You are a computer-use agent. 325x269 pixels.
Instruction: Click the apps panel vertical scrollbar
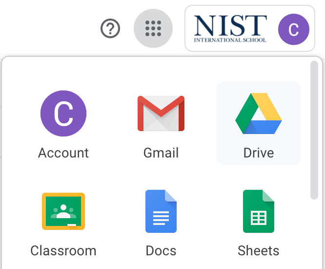(x=314, y=130)
